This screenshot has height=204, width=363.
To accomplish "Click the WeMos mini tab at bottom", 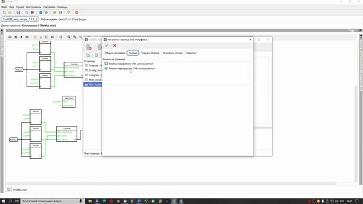I will (x=16, y=190).
